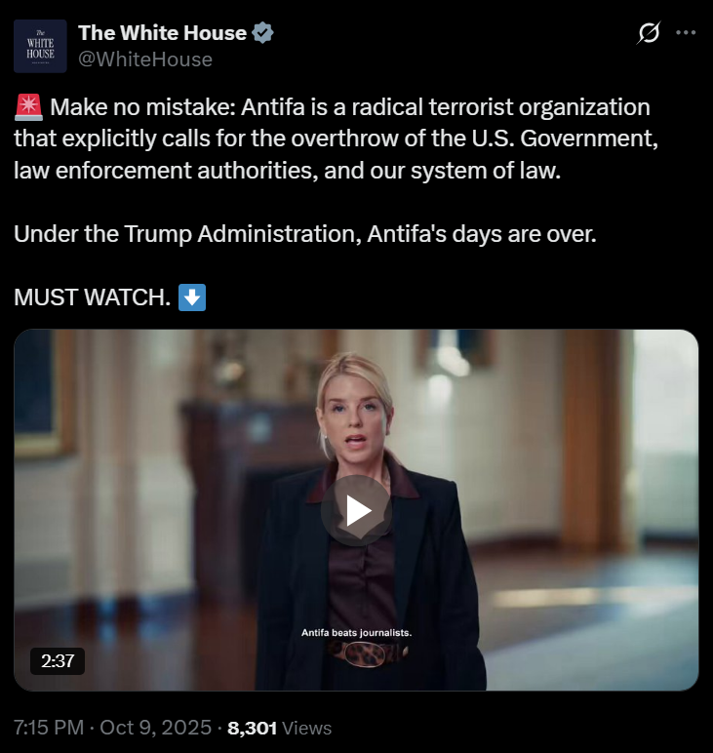Click the blue verified badge
Viewport: 713px width, 753px height.
[262, 32]
